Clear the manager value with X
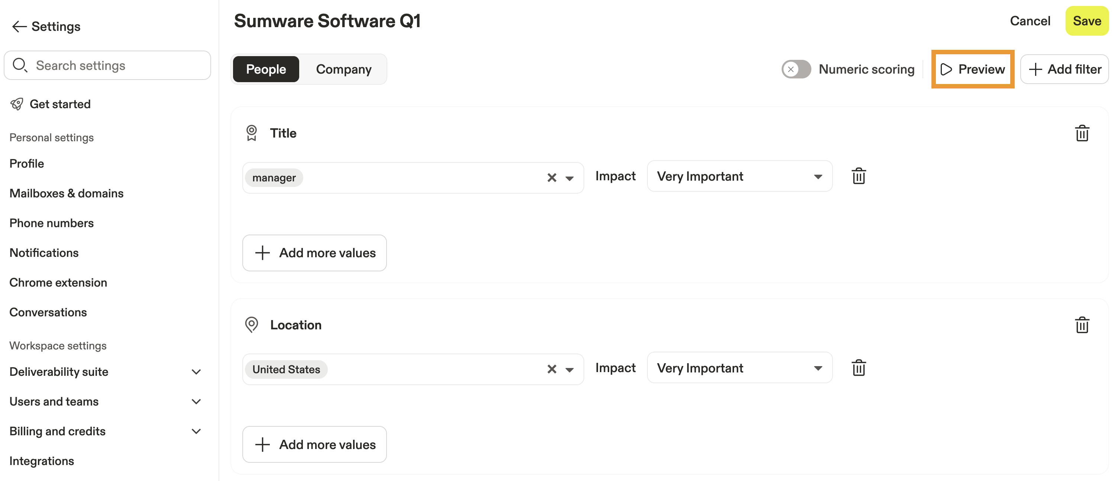The height and width of the screenshot is (481, 1118). click(x=551, y=178)
